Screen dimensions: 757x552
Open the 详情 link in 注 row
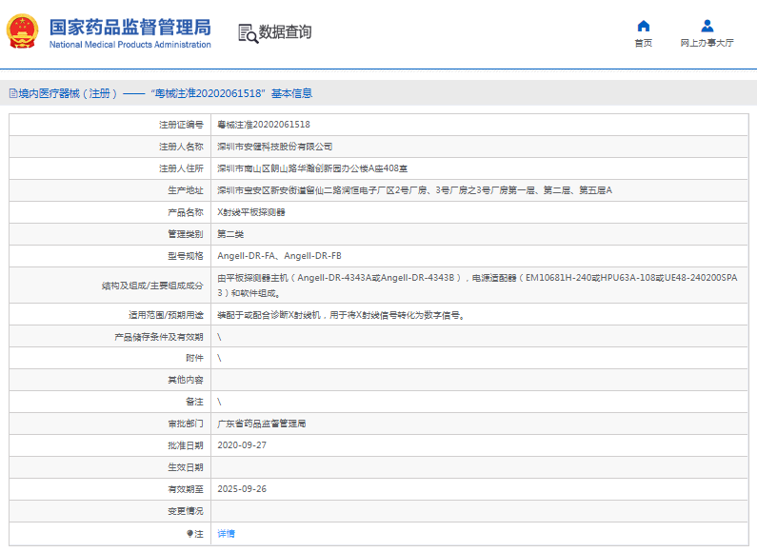click(x=226, y=534)
